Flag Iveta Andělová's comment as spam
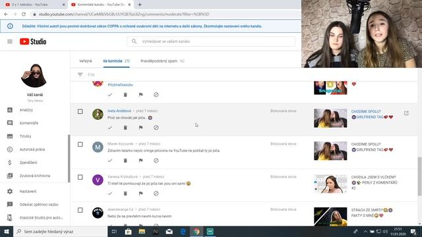Screen dimensions: 422x237 pos(140,128)
